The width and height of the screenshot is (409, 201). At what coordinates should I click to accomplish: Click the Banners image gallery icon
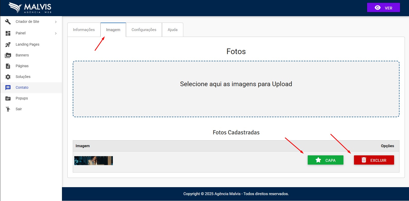point(8,55)
